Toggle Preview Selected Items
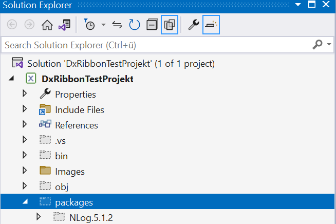Screen dimensions: 336x224 tap(211, 25)
